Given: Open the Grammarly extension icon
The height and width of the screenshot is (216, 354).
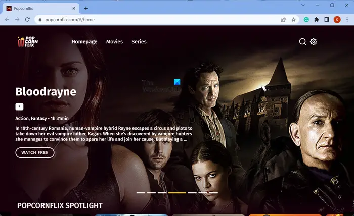Looking at the screenshot, I should pyautogui.click(x=306, y=20).
